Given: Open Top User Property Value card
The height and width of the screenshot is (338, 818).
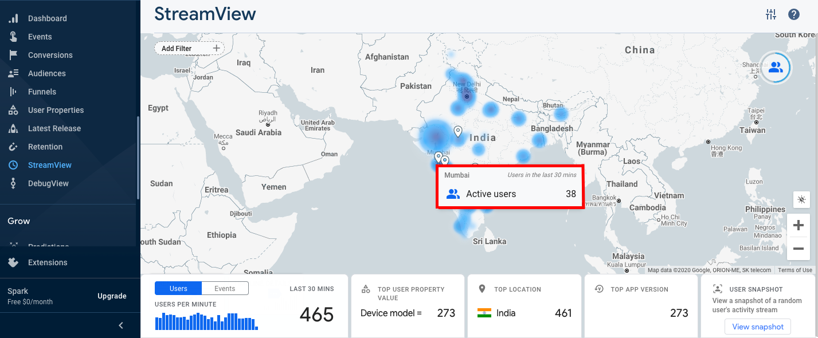Looking at the screenshot, I should coord(408,306).
